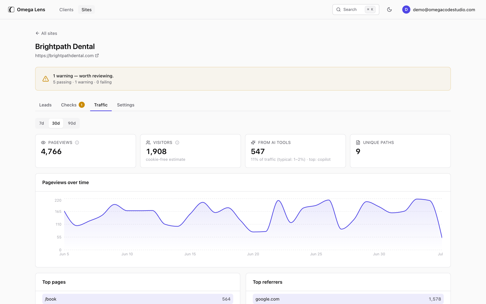Screen dimensions: 486x304
Task: Focus the Search input field
Action: (356, 9)
